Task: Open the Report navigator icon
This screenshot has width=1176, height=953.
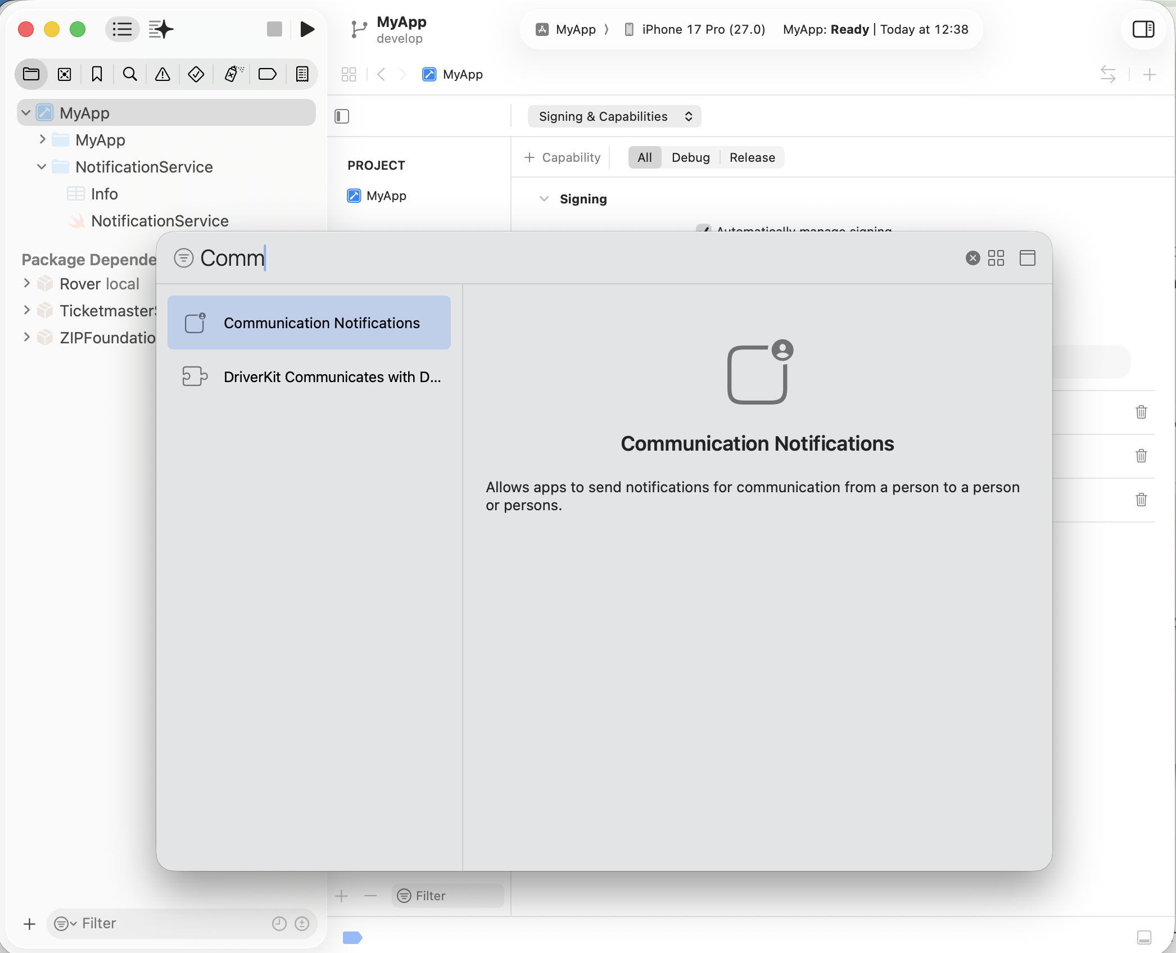Action: click(302, 74)
